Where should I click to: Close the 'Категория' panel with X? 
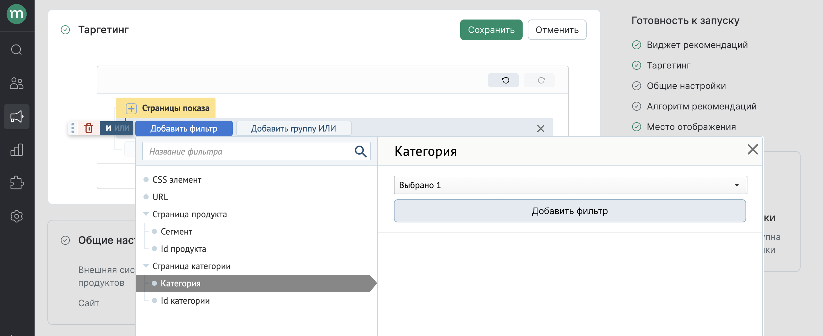(x=753, y=149)
